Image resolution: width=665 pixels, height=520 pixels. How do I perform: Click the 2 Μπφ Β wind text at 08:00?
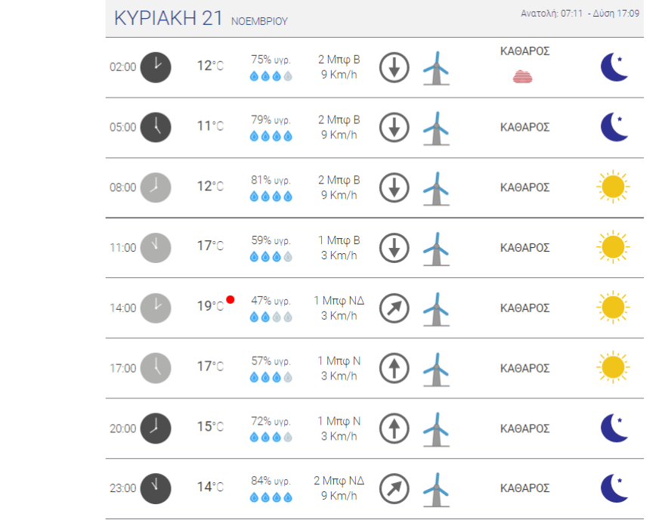coord(339,180)
